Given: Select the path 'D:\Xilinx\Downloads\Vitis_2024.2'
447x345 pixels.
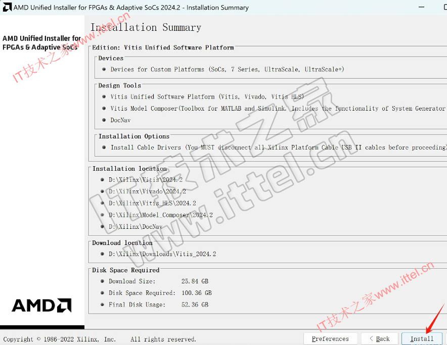Looking at the screenshot, I should click(x=162, y=254).
